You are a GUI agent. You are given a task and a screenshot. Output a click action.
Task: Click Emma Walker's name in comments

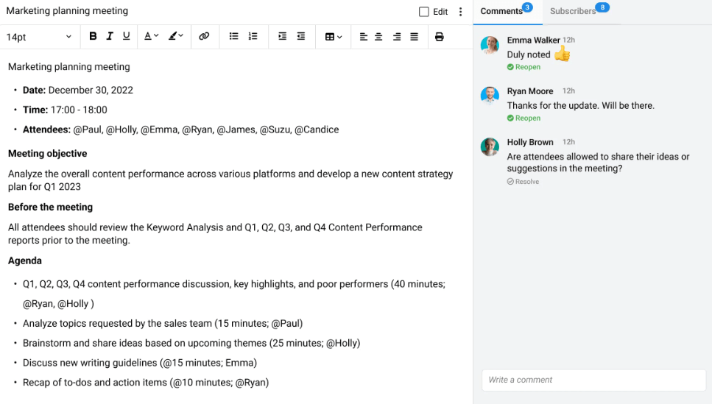(534, 40)
